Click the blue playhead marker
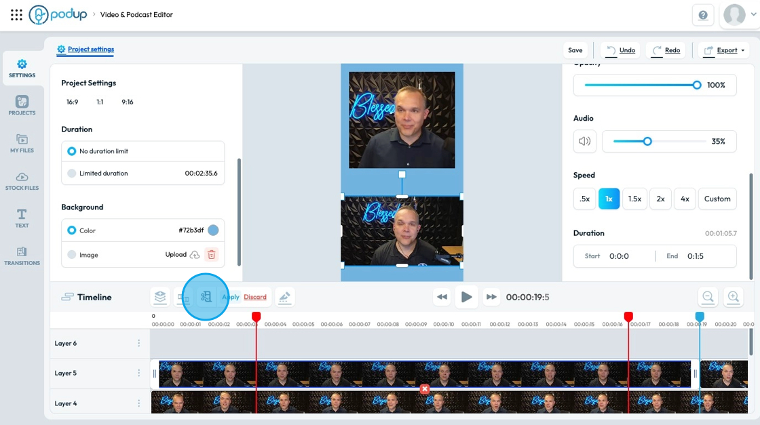Viewport: 760px width, 425px height. click(700, 317)
